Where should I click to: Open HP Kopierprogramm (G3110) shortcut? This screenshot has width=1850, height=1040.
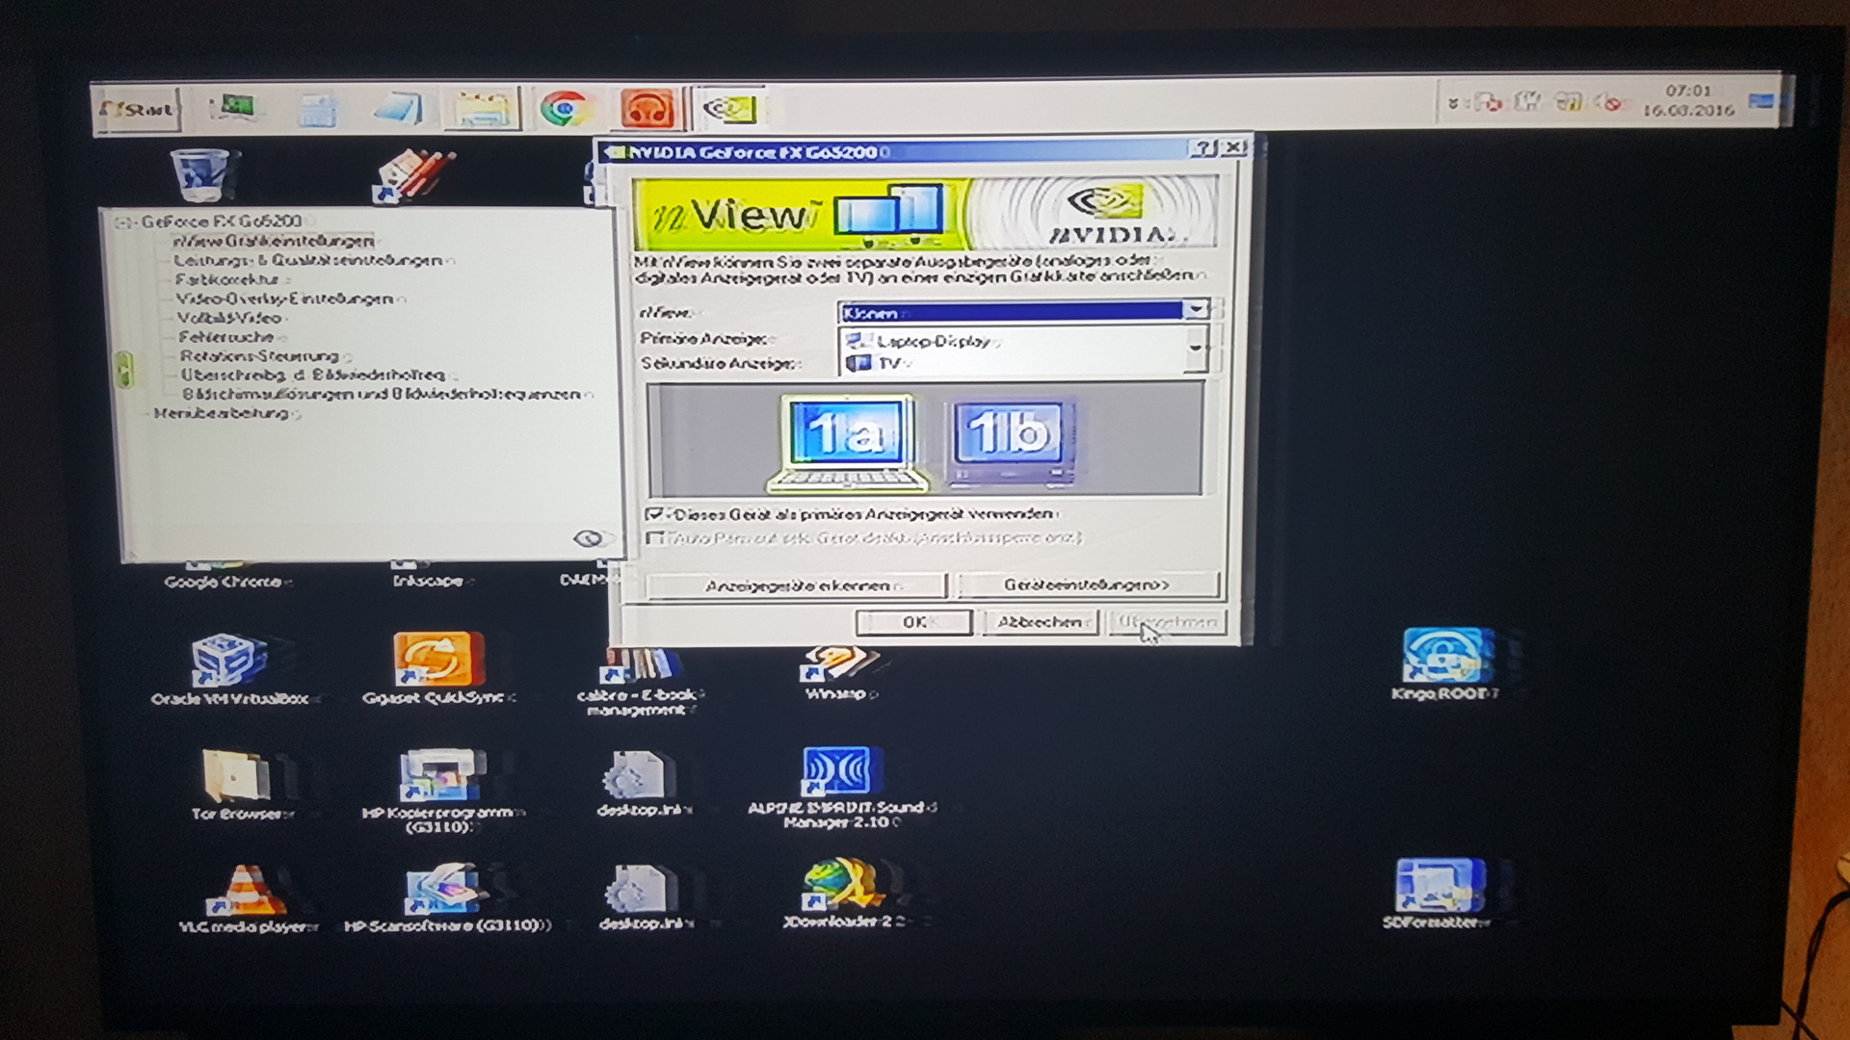pyautogui.click(x=441, y=791)
